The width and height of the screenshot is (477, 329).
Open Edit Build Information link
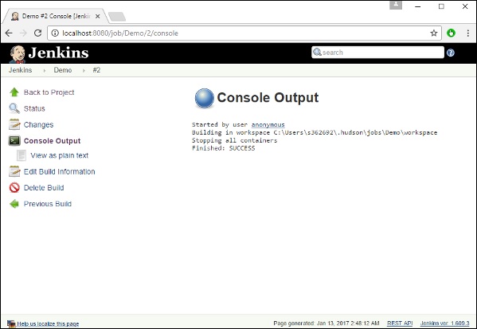59,171
